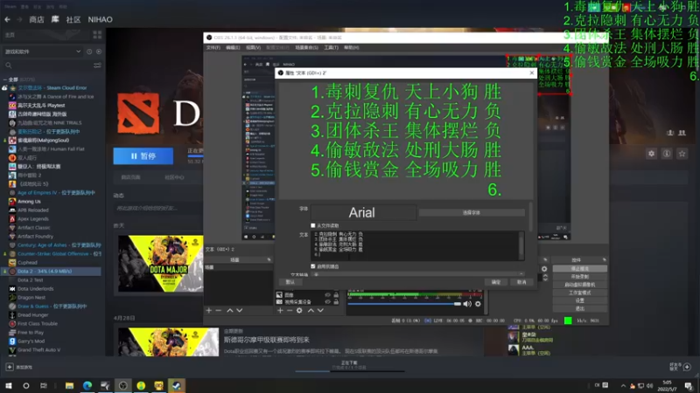Mute audio via mixer speaker icon
The width and height of the screenshot is (700, 393).
point(467,304)
